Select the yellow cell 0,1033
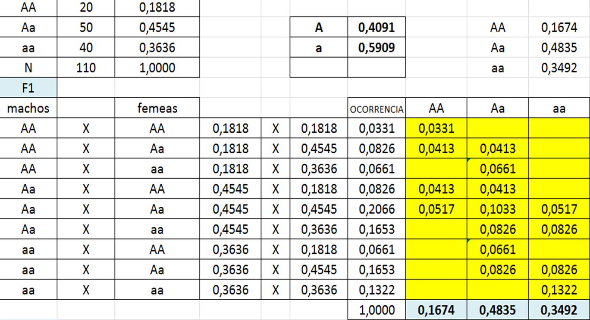This screenshot has height=320, width=590. pos(498,209)
